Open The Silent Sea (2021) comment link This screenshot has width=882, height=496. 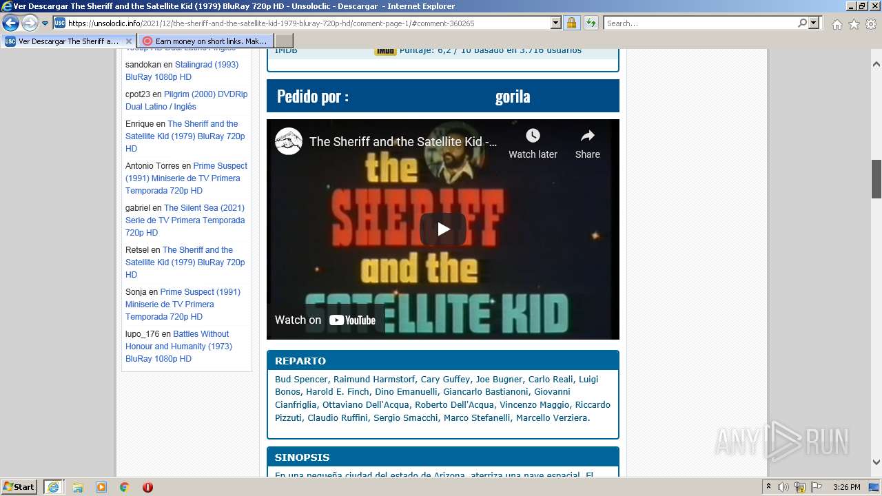pyautogui.click(x=185, y=220)
